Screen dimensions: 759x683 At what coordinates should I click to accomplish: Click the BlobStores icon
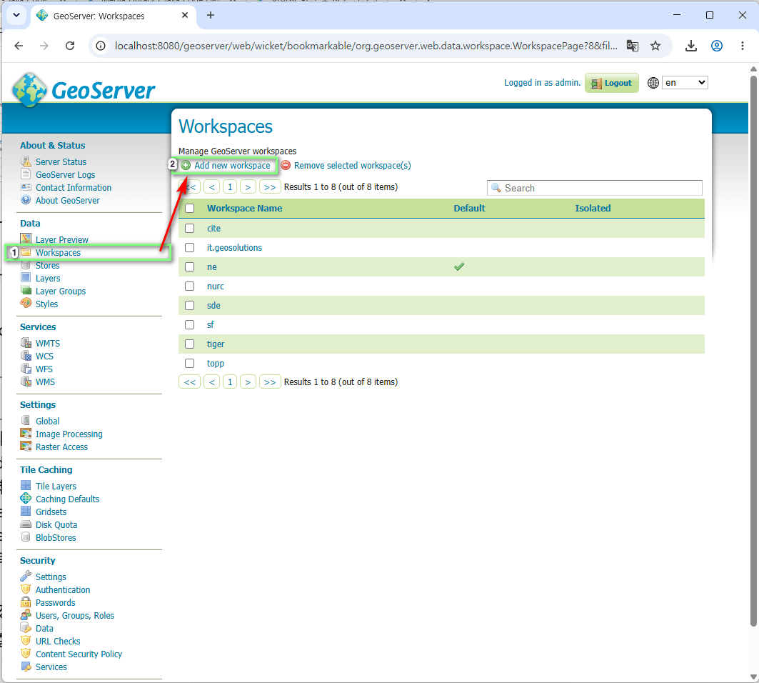(x=26, y=537)
